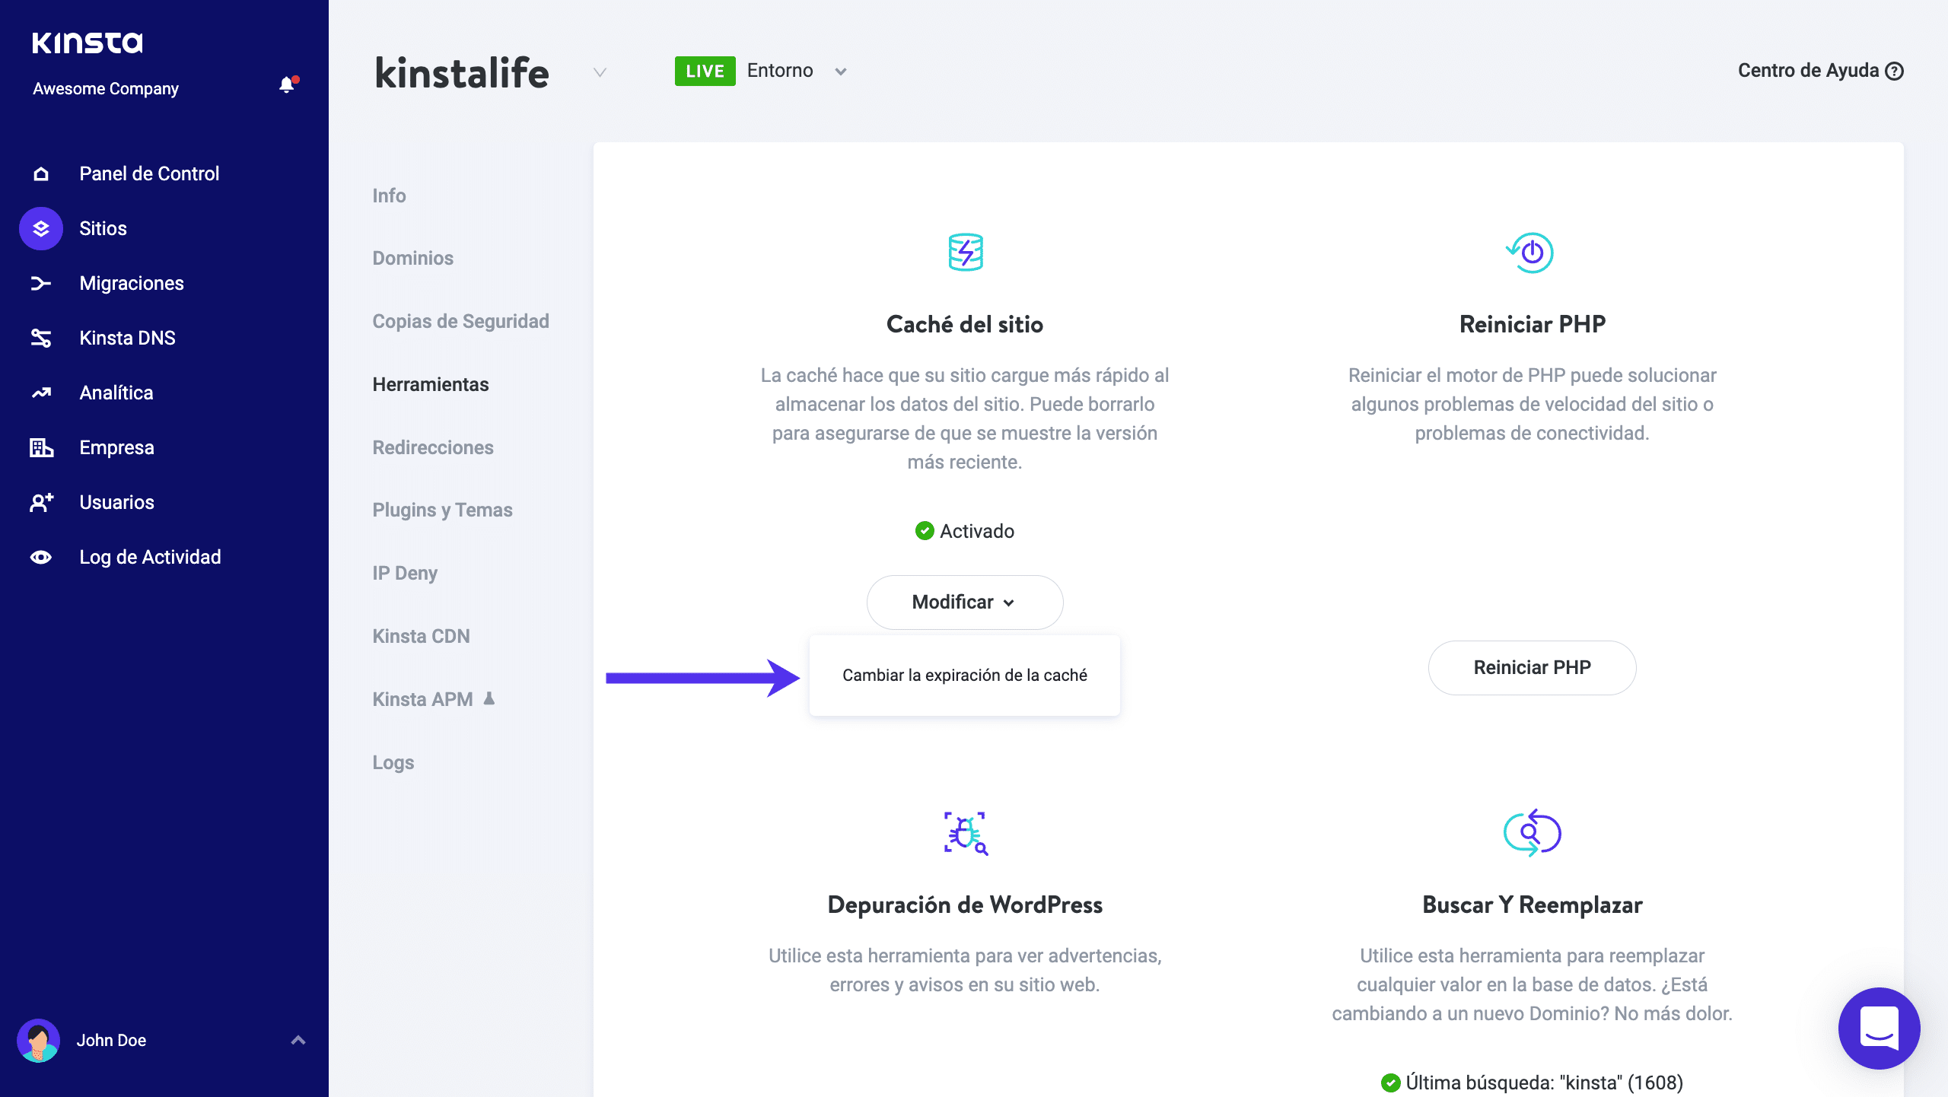This screenshot has height=1097, width=1948.
Task: Open the Intercom chat bubble
Action: 1879,1028
